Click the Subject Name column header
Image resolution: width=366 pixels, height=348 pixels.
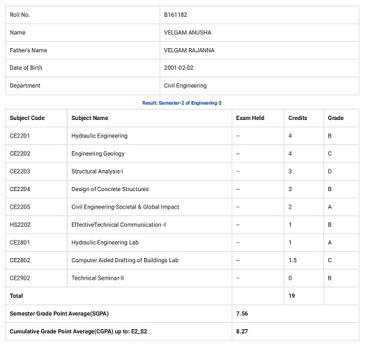pos(90,118)
